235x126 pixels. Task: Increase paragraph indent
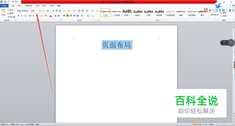point(83,11)
